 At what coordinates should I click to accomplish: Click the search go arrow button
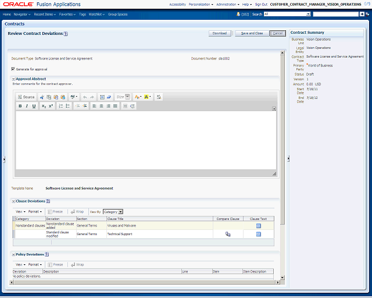coord(362,14)
